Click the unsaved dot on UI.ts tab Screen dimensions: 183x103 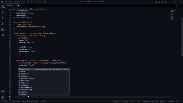tap(18, 6)
